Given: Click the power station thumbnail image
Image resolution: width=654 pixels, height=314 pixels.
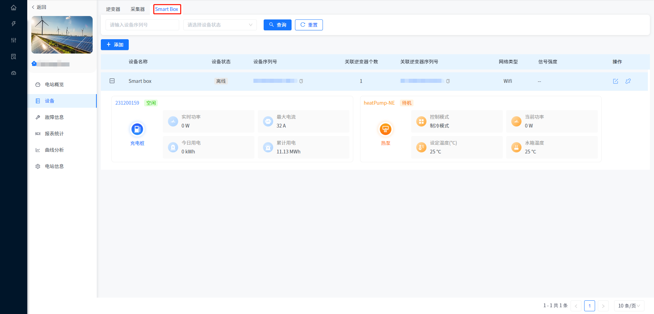Looking at the screenshot, I should click(62, 35).
